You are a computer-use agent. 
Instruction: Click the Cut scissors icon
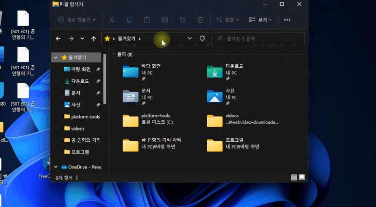point(111,19)
